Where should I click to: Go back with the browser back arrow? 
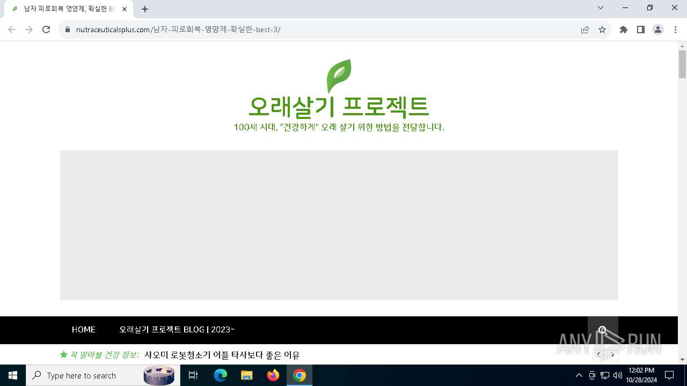click(x=12, y=29)
